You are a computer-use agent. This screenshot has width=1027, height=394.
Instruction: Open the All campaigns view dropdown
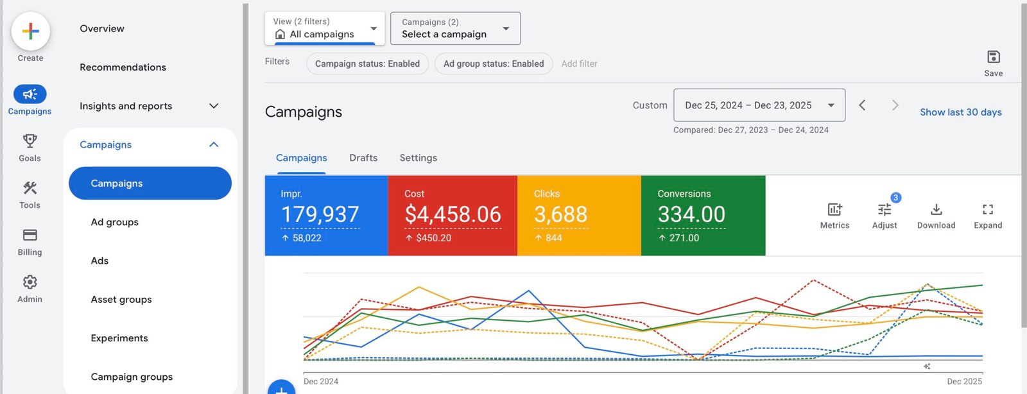point(325,29)
